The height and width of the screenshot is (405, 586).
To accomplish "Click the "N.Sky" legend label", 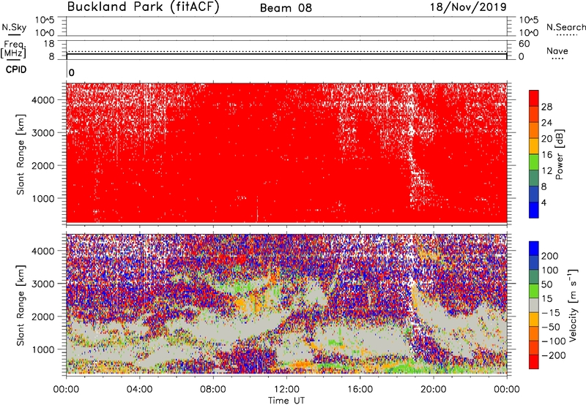I will click(14, 27).
